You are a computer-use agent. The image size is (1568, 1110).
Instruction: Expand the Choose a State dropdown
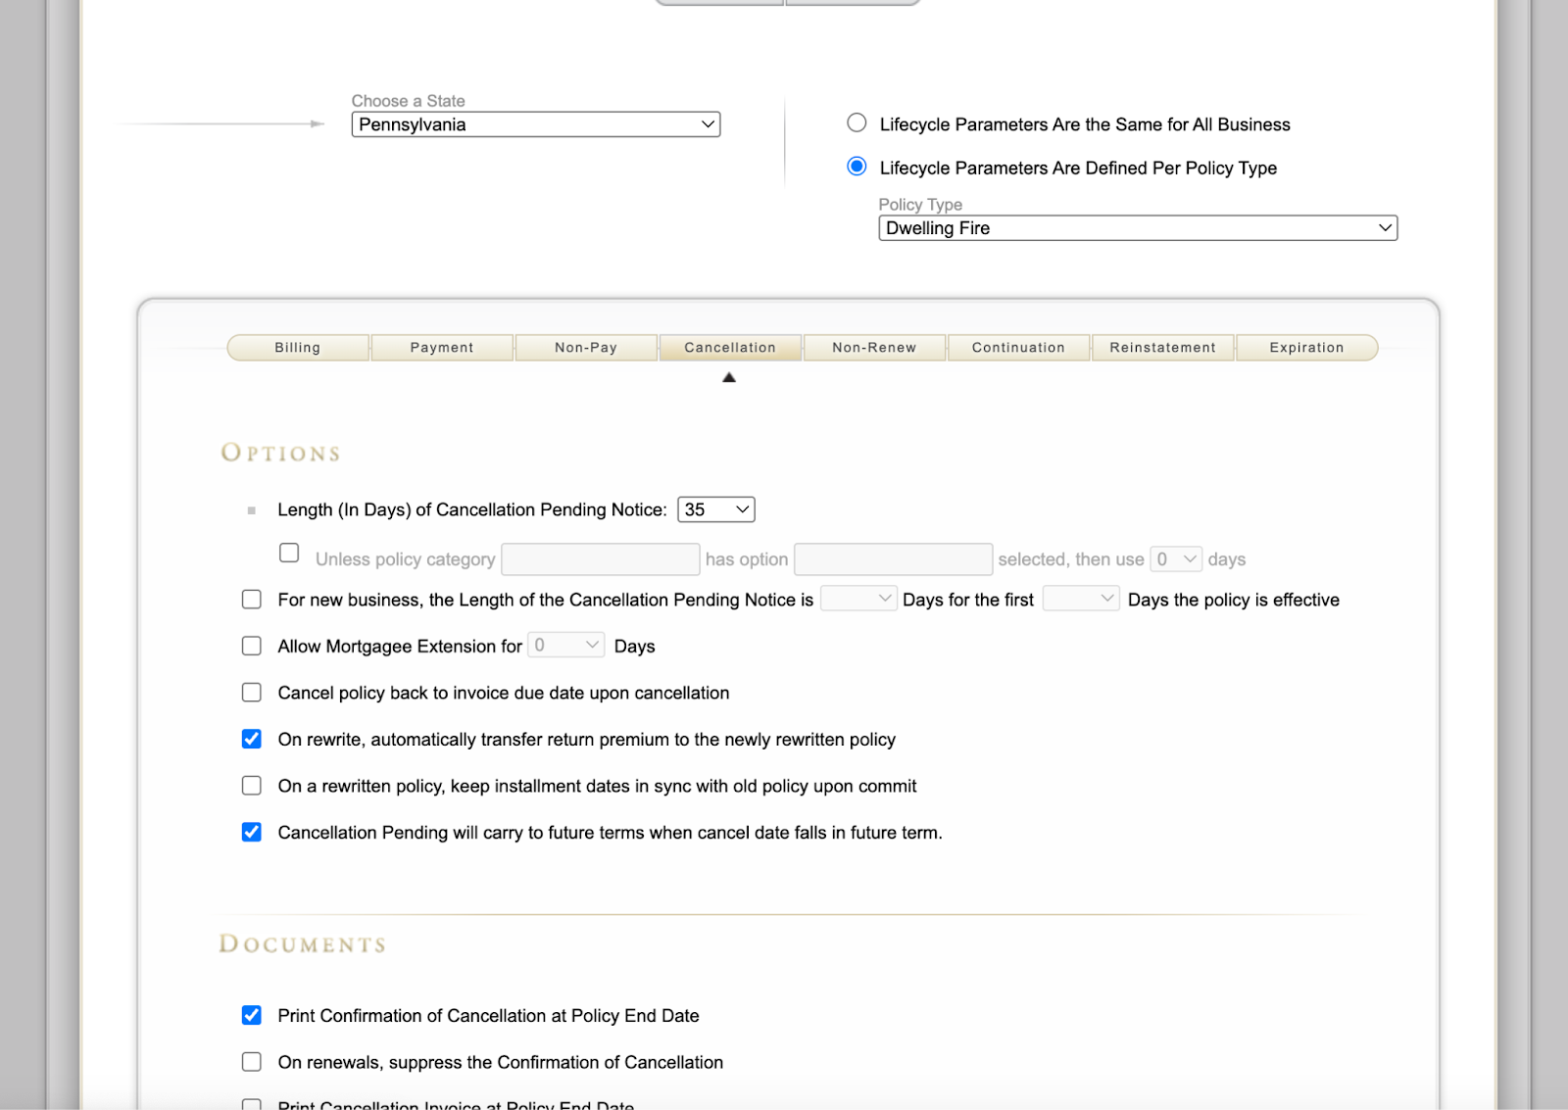pos(535,124)
